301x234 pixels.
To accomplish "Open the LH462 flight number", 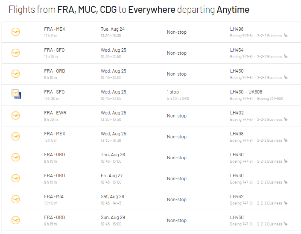I will [237, 196].
